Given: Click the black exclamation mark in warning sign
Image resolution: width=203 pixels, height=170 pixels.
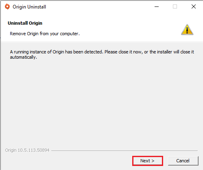Looking at the screenshot, I should tap(187, 30).
